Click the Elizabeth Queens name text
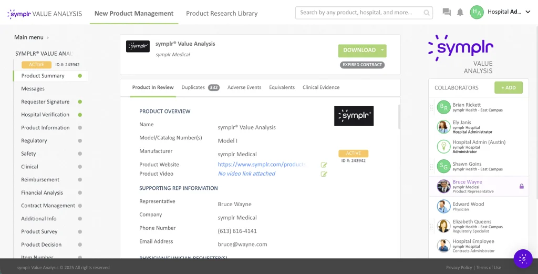538x274 pixels. (x=472, y=222)
